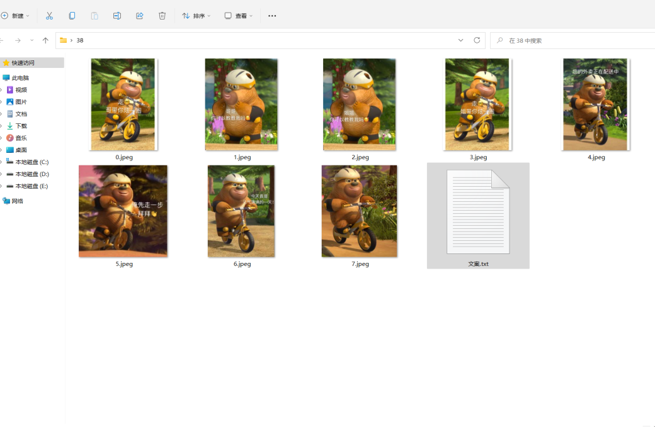Click the network icon beside 网络
The width and height of the screenshot is (655, 427).
[6, 201]
